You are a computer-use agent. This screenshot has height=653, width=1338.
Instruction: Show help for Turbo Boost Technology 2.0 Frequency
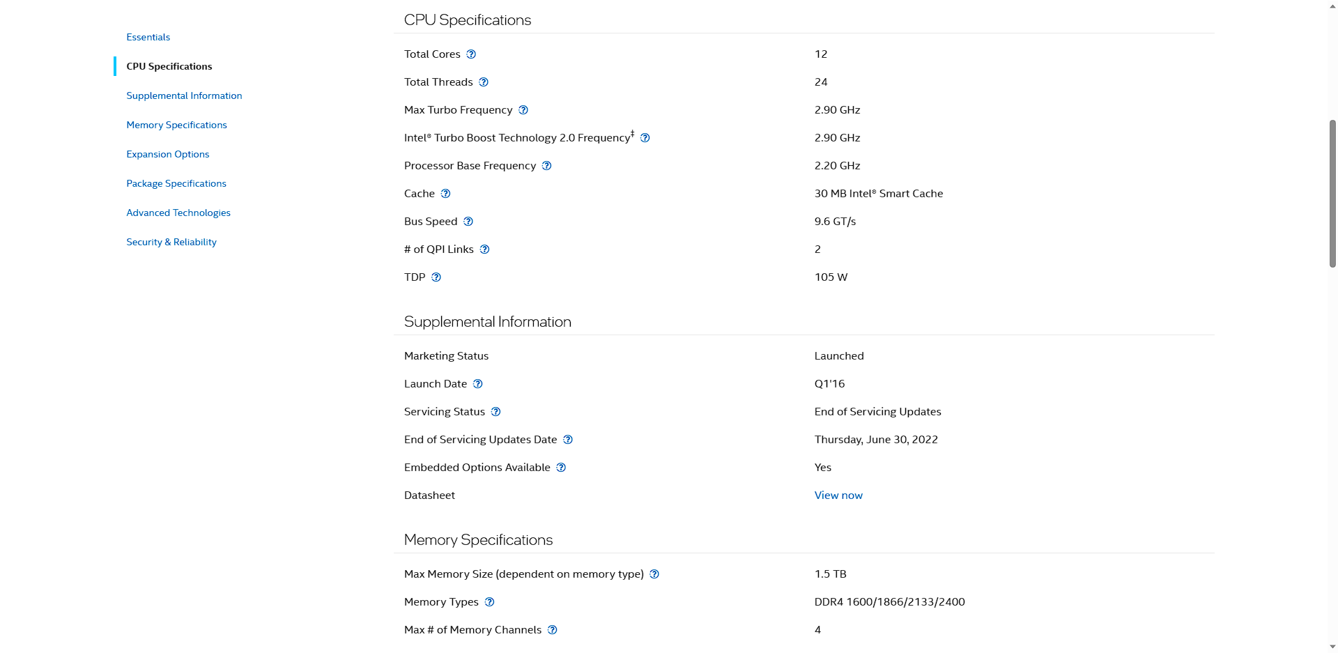point(645,138)
